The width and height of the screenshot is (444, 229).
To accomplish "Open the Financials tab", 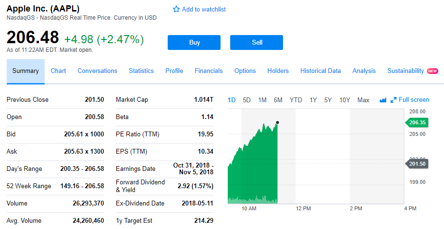I will pyautogui.click(x=209, y=71).
